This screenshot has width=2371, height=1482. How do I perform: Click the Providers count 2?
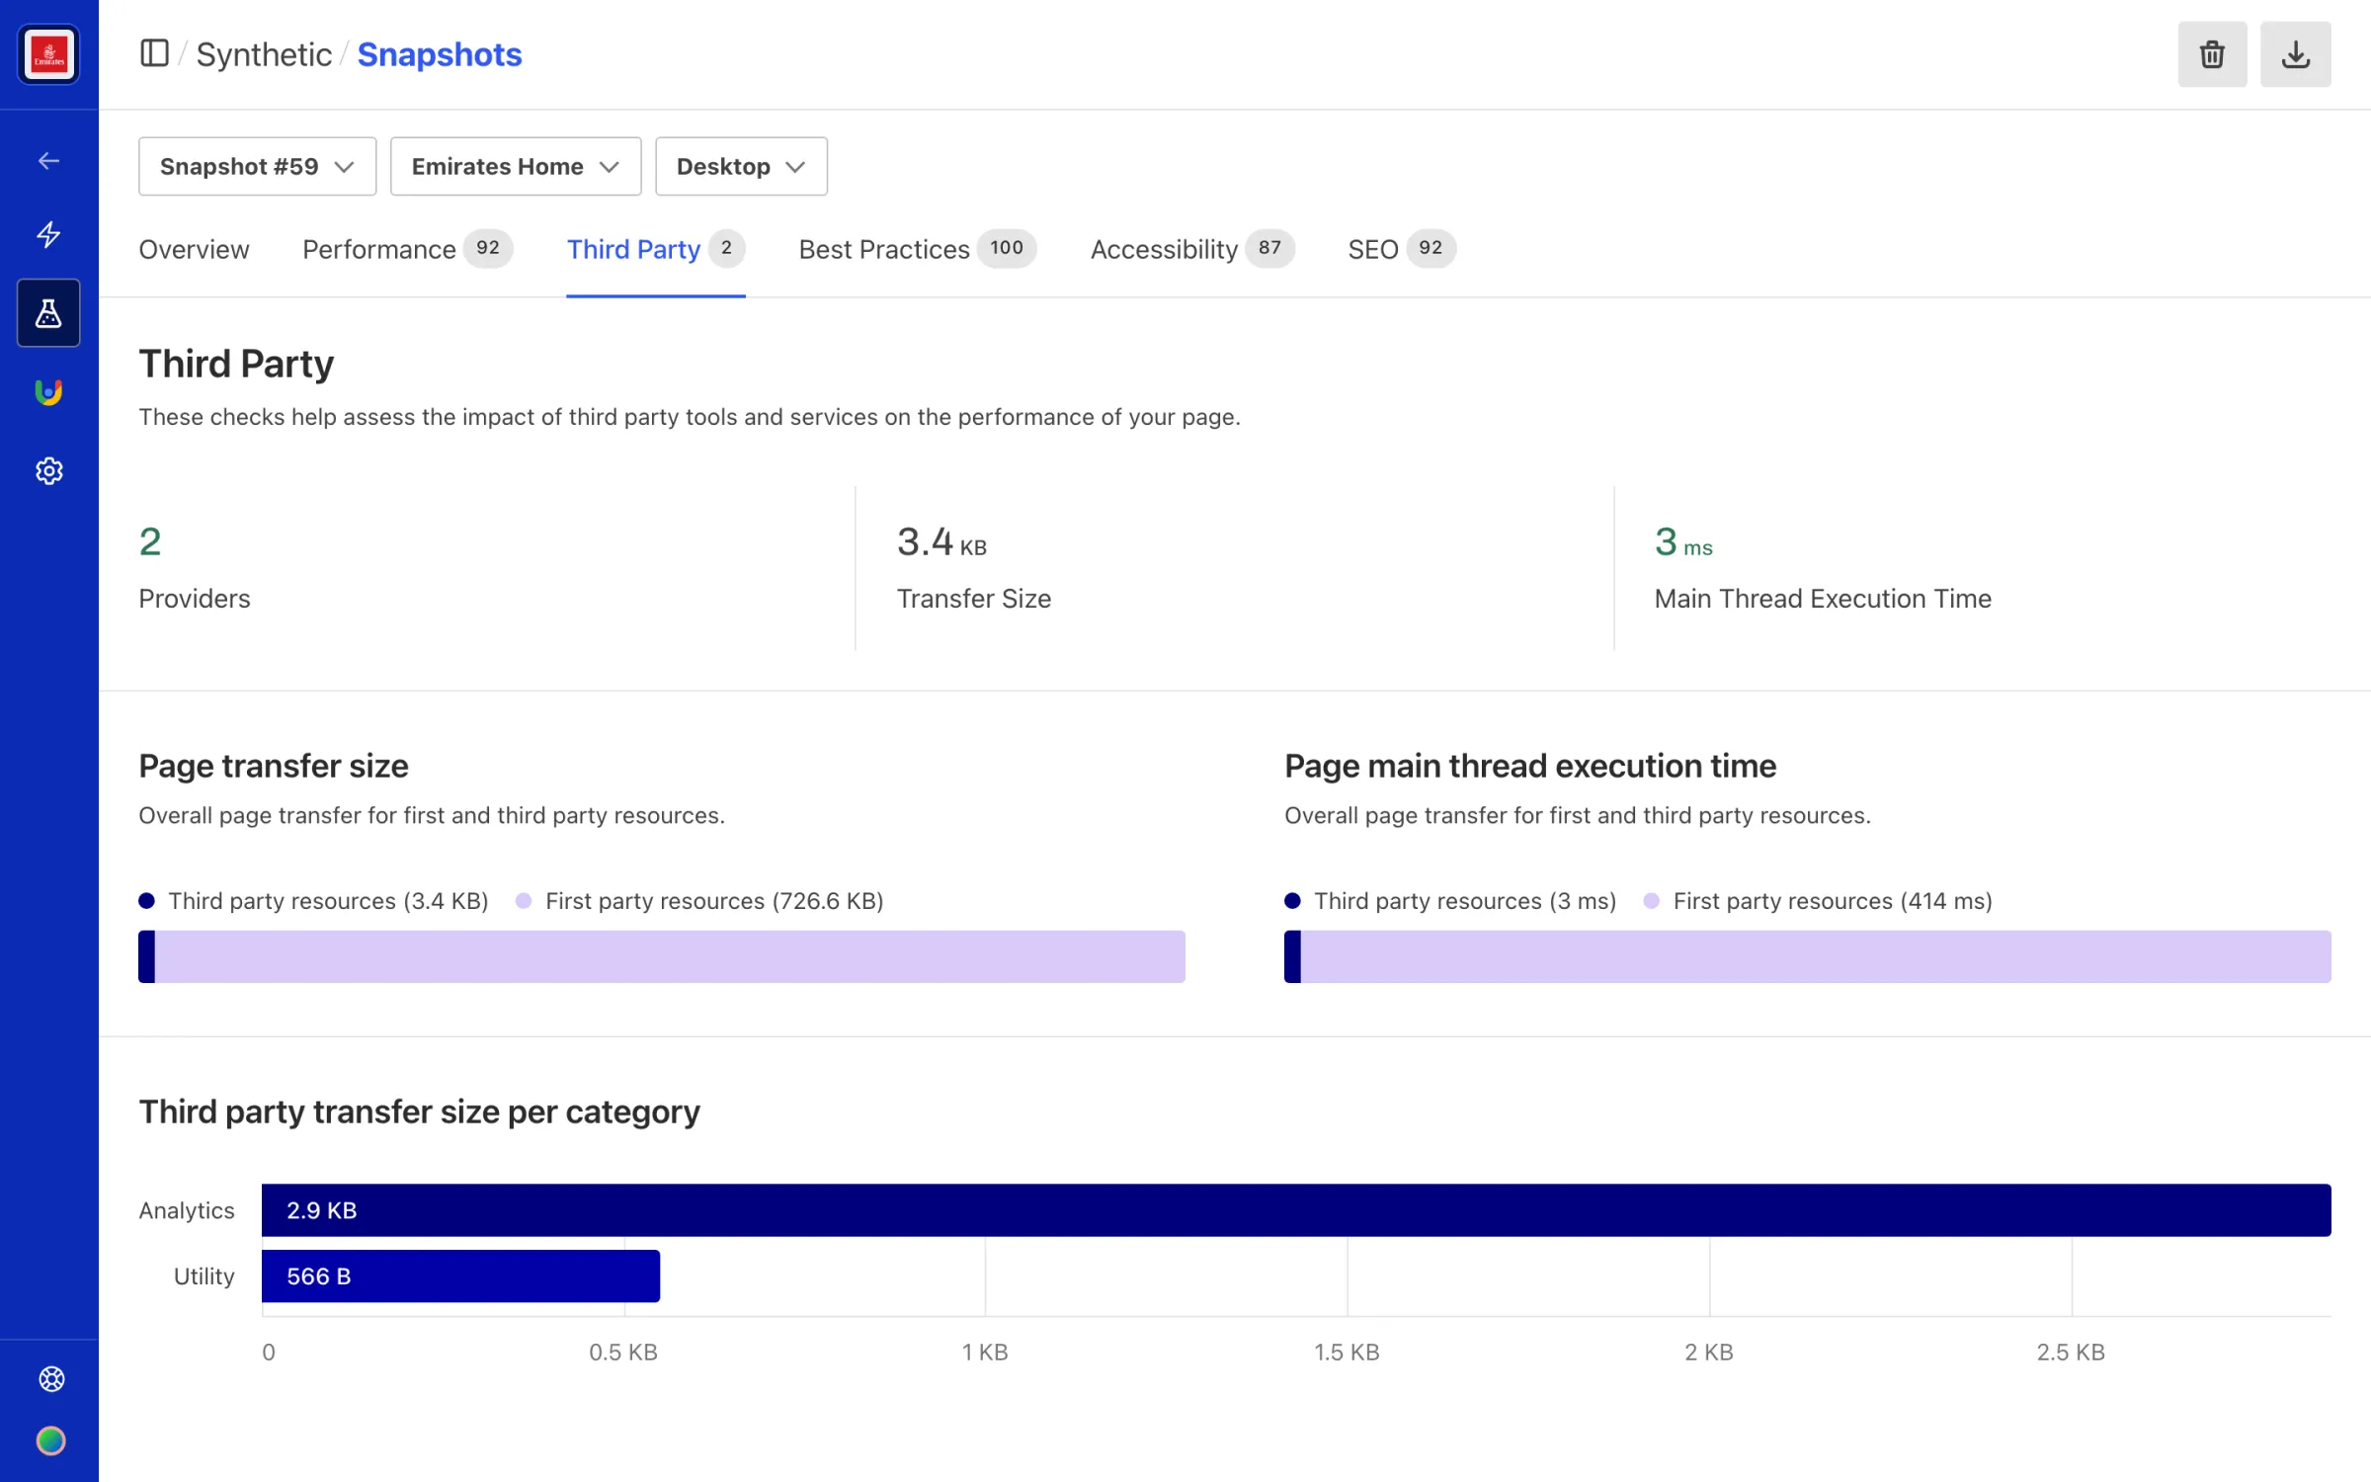click(x=150, y=541)
